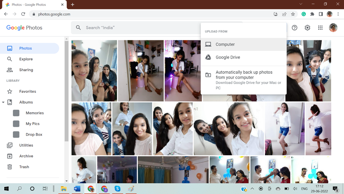The image size is (344, 194).
Task: Choose Computer as upload source
Action: click(243, 44)
